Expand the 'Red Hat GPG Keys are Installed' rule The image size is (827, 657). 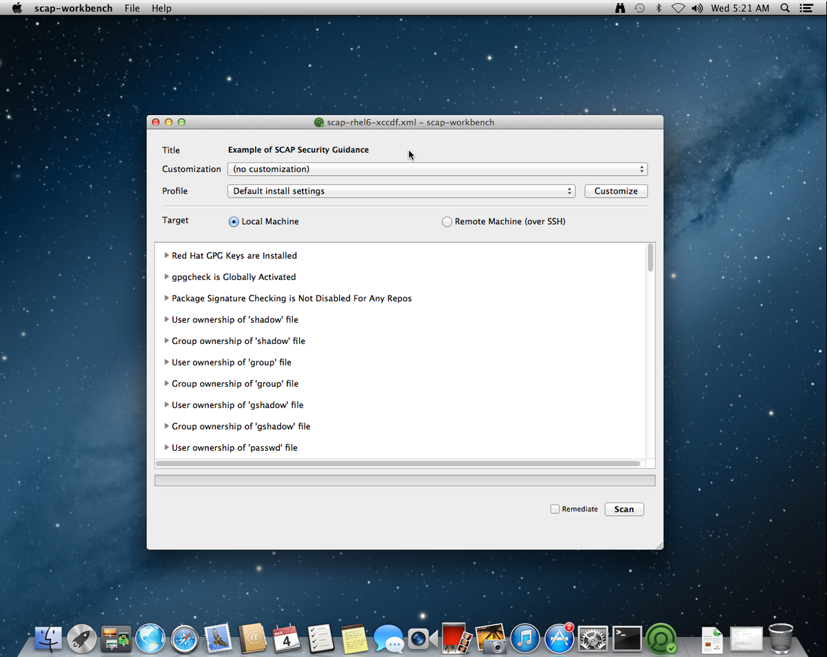tap(166, 255)
